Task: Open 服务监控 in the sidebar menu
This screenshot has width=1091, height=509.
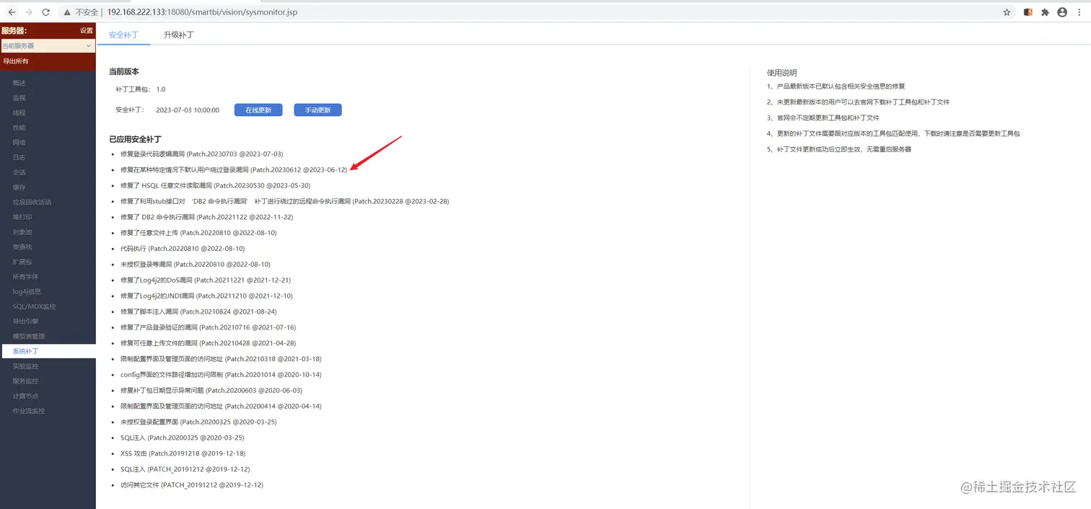Action: tap(26, 381)
